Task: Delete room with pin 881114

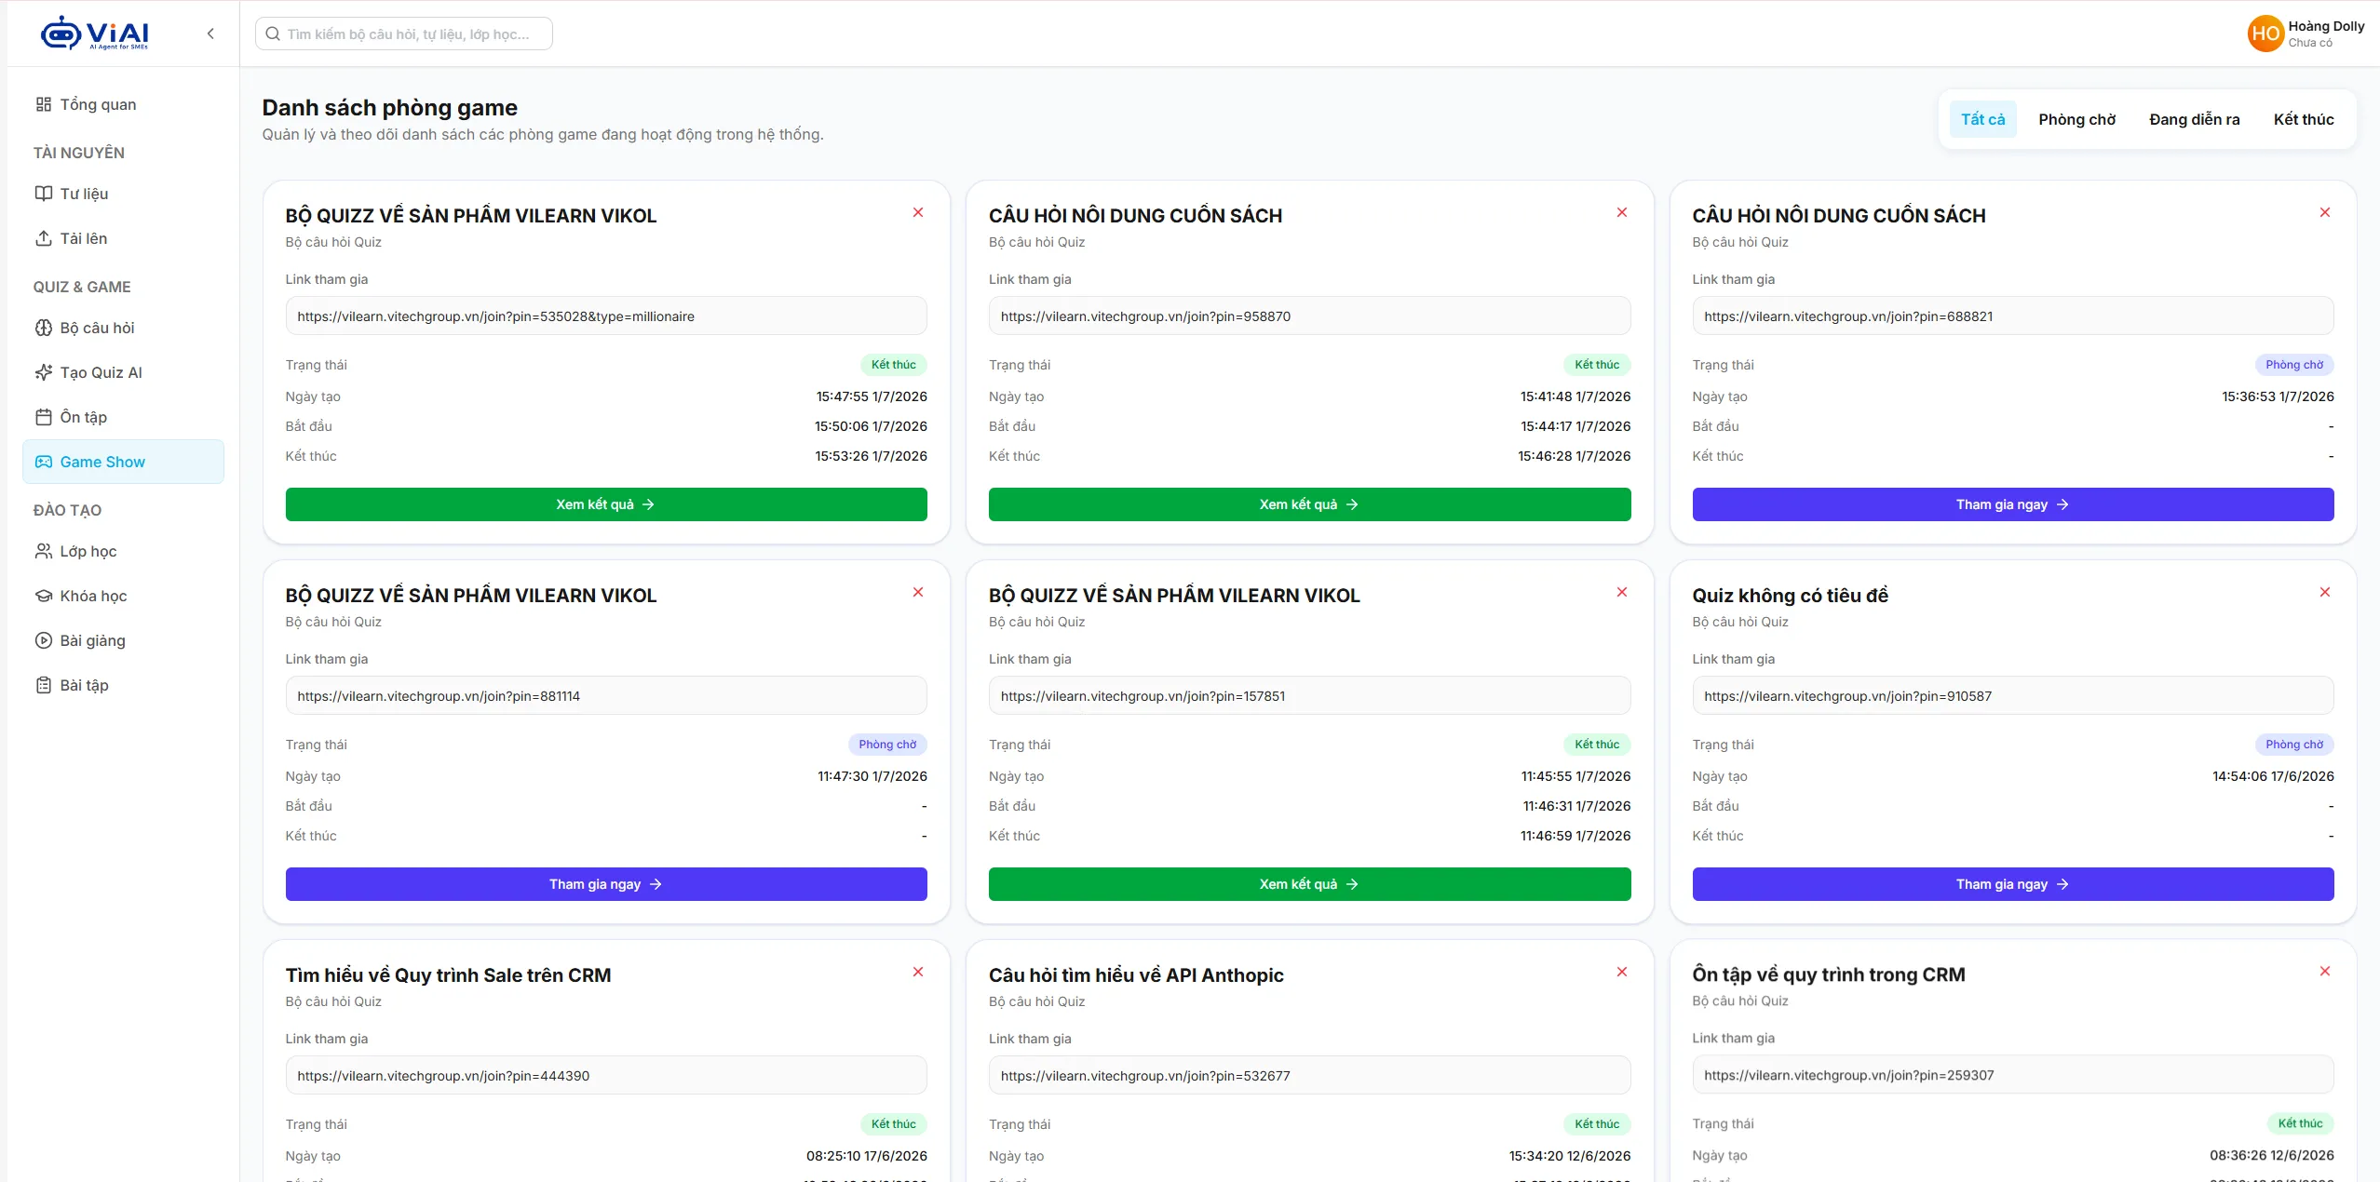Action: (918, 592)
